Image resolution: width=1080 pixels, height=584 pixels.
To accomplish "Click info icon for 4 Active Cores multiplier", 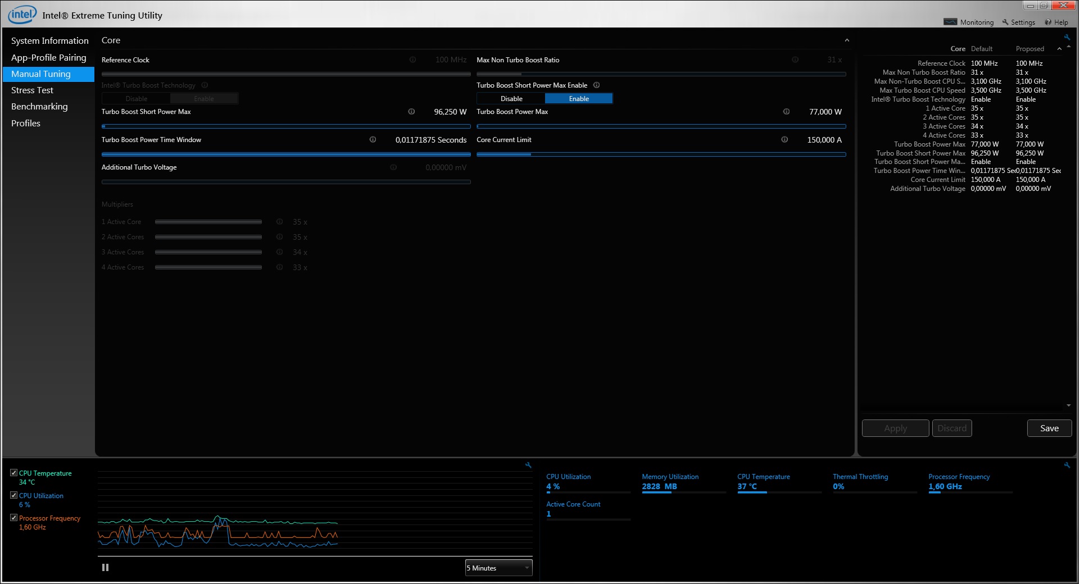I will point(279,267).
